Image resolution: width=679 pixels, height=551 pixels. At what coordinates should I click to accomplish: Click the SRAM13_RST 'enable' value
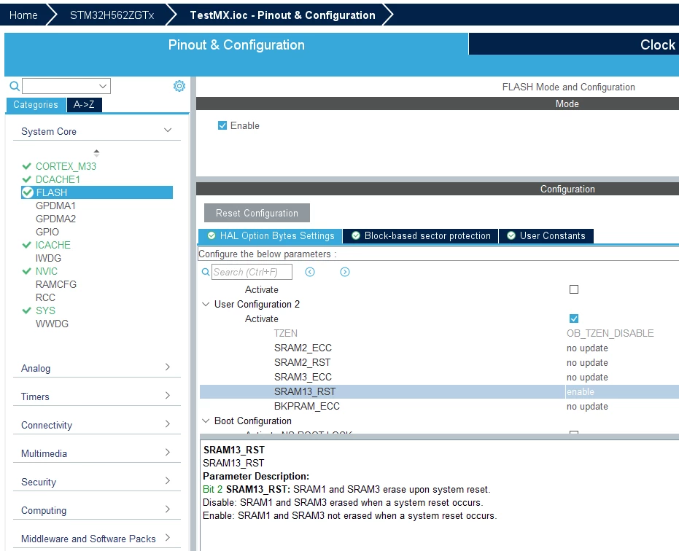coord(581,391)
